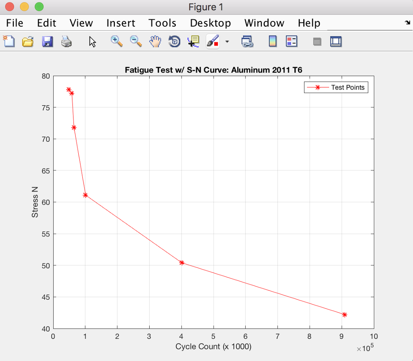Select the Zoom Out tool
Screen dimensions: 413x361
(x=136, y=41)
